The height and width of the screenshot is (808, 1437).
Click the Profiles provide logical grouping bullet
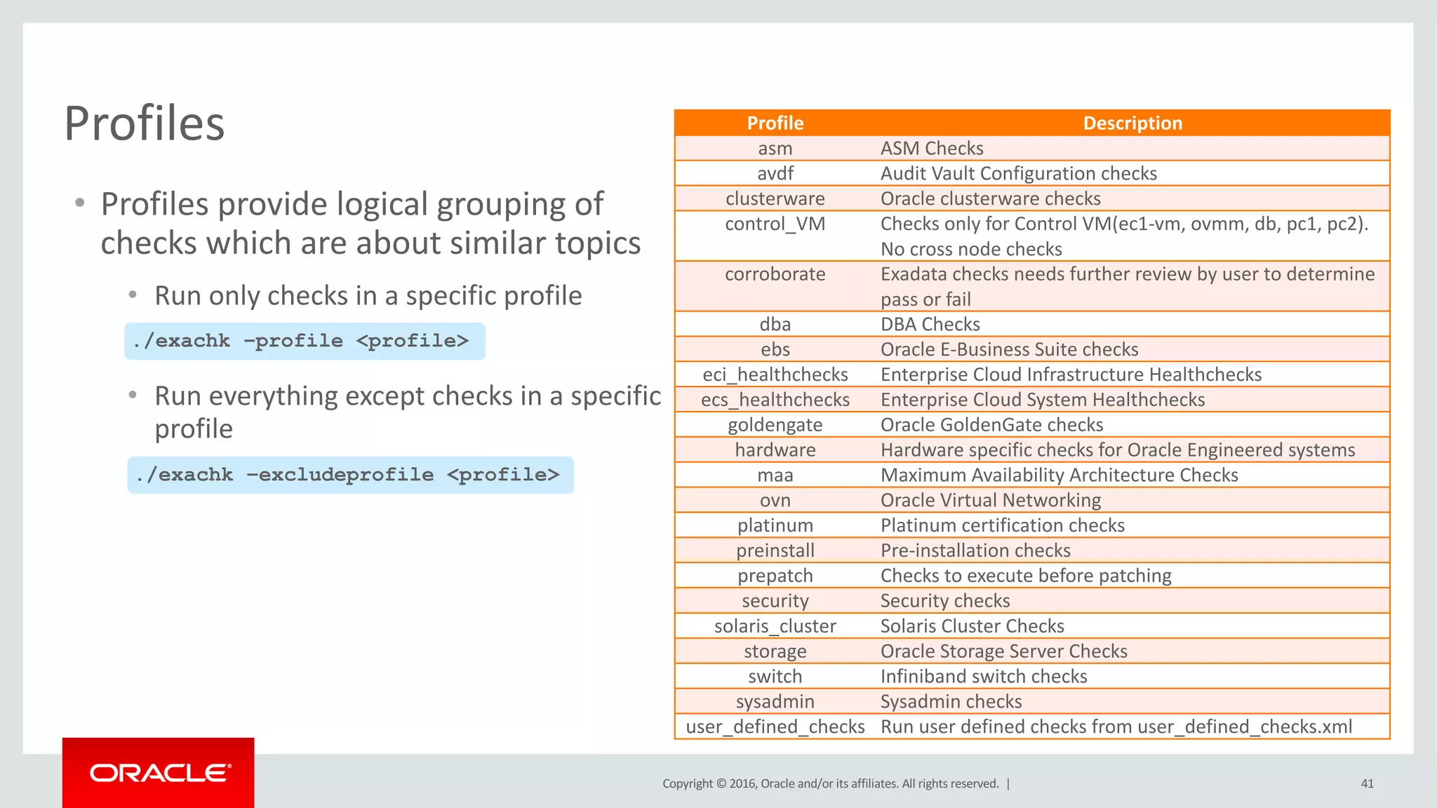click(370, 224)
